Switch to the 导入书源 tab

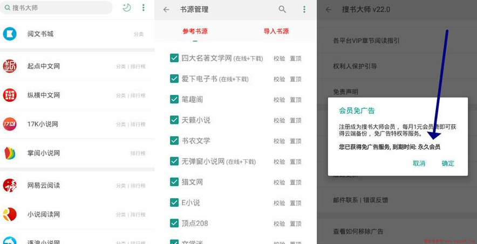tap(276, 31)
